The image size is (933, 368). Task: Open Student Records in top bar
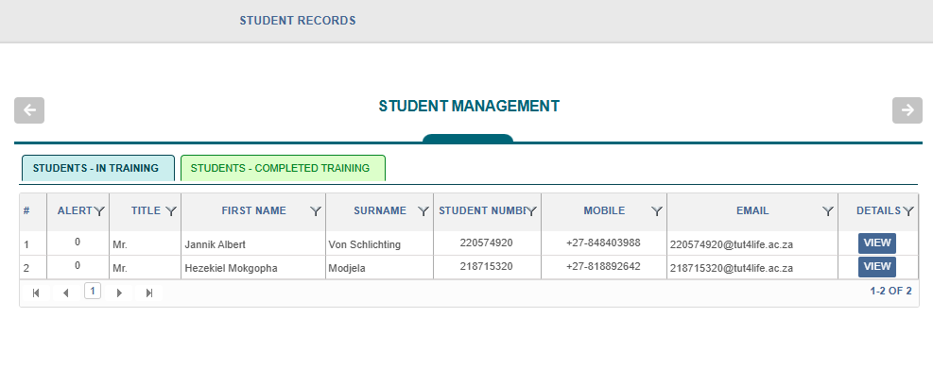298,21
